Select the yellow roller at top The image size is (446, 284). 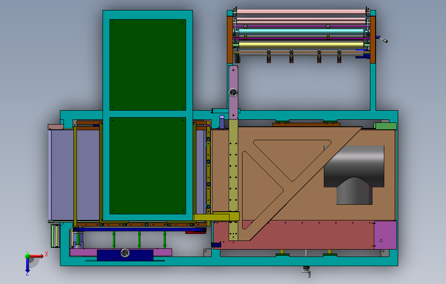(301, 45)
